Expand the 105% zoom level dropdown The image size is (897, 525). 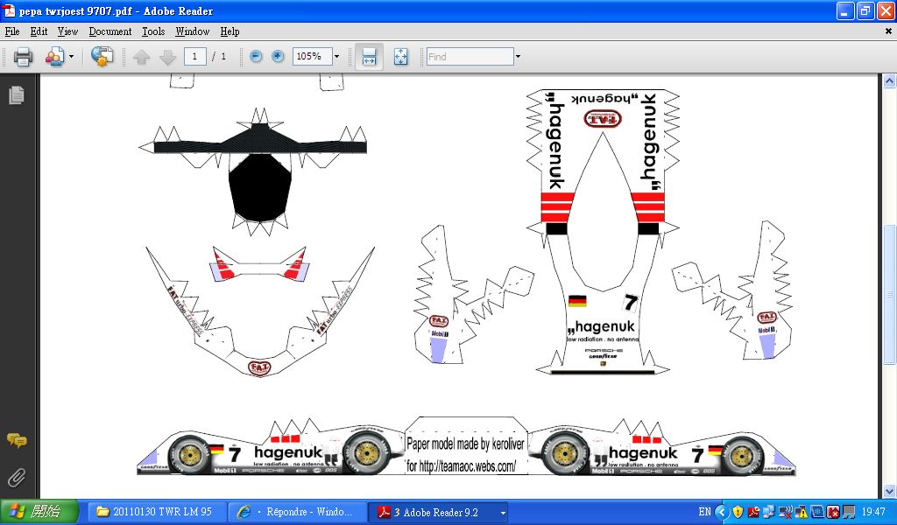coord(336,57)
